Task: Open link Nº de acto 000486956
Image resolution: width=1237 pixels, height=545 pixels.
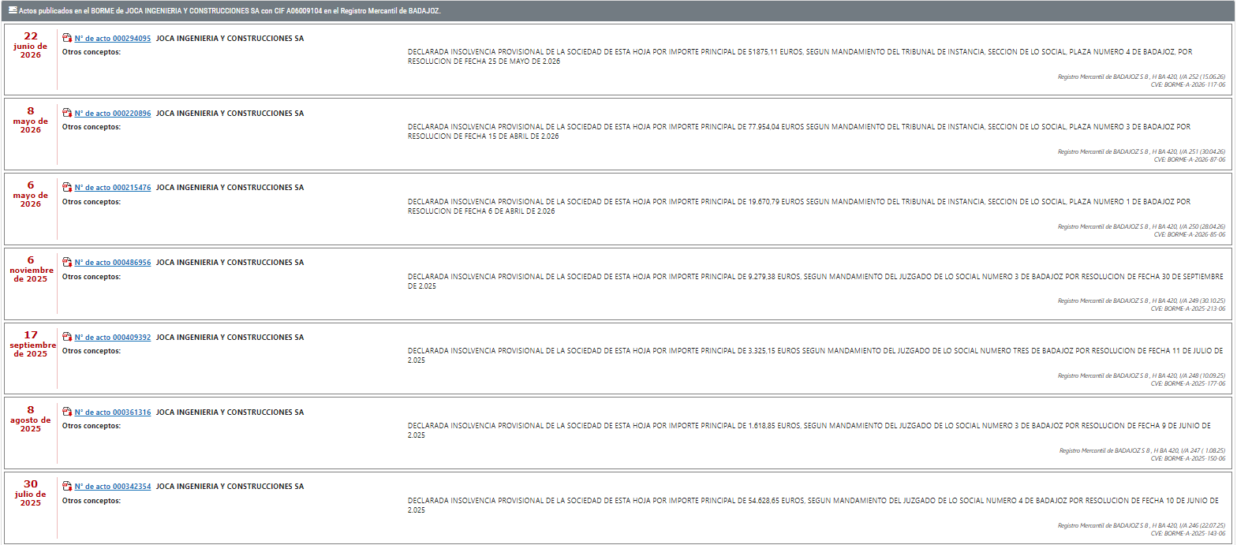Action: pos(113,263)
